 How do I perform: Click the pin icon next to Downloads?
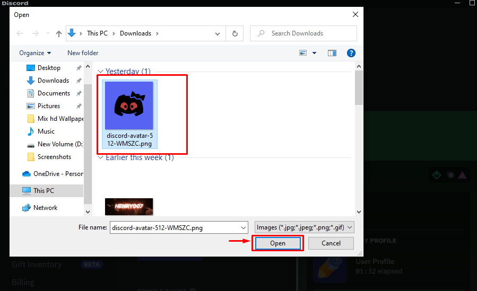(79, 81)
